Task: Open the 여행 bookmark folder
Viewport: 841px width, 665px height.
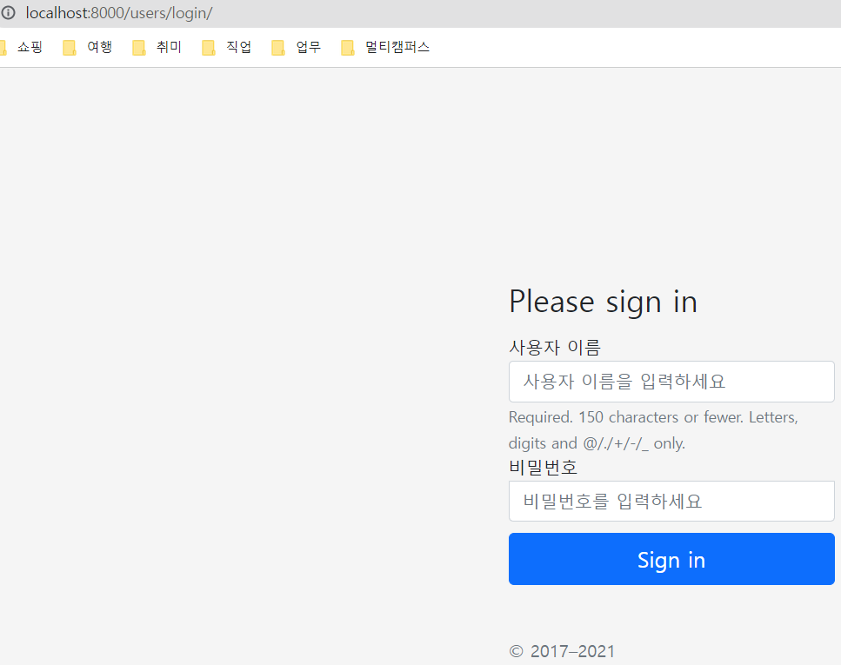Action: 88,47
